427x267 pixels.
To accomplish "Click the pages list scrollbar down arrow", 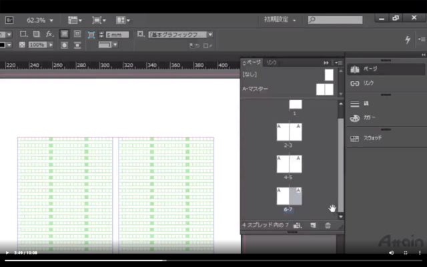I will (341, 217).
